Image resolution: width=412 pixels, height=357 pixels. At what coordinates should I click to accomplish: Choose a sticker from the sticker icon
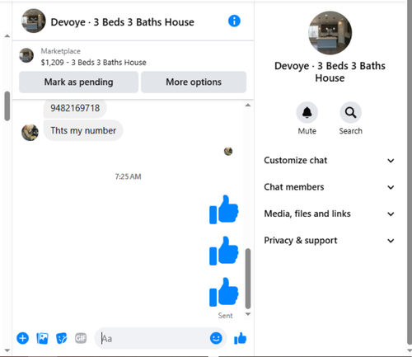(62, 338)
